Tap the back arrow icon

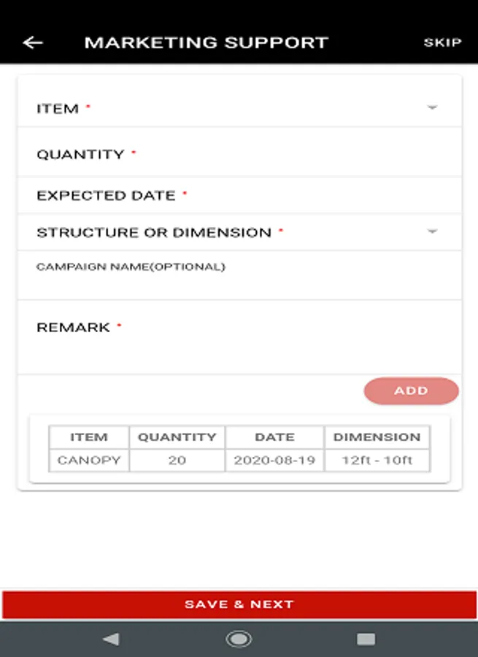pyautogui.click(x=33, y=42)
